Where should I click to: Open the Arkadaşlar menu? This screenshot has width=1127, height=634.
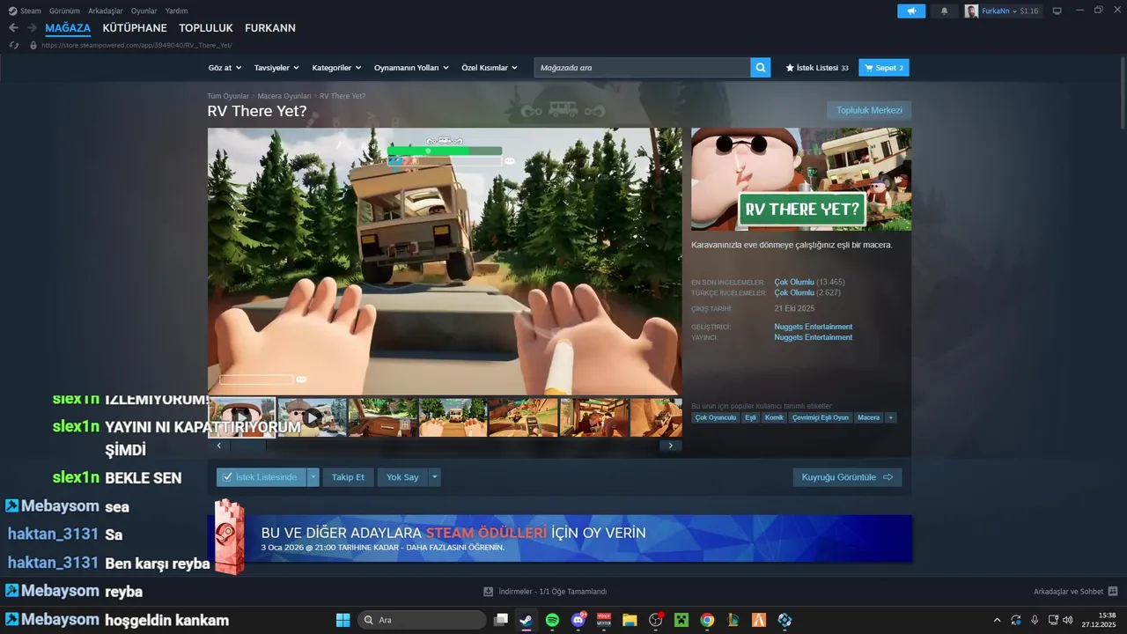pyautogui.click(x=106, y=11)
